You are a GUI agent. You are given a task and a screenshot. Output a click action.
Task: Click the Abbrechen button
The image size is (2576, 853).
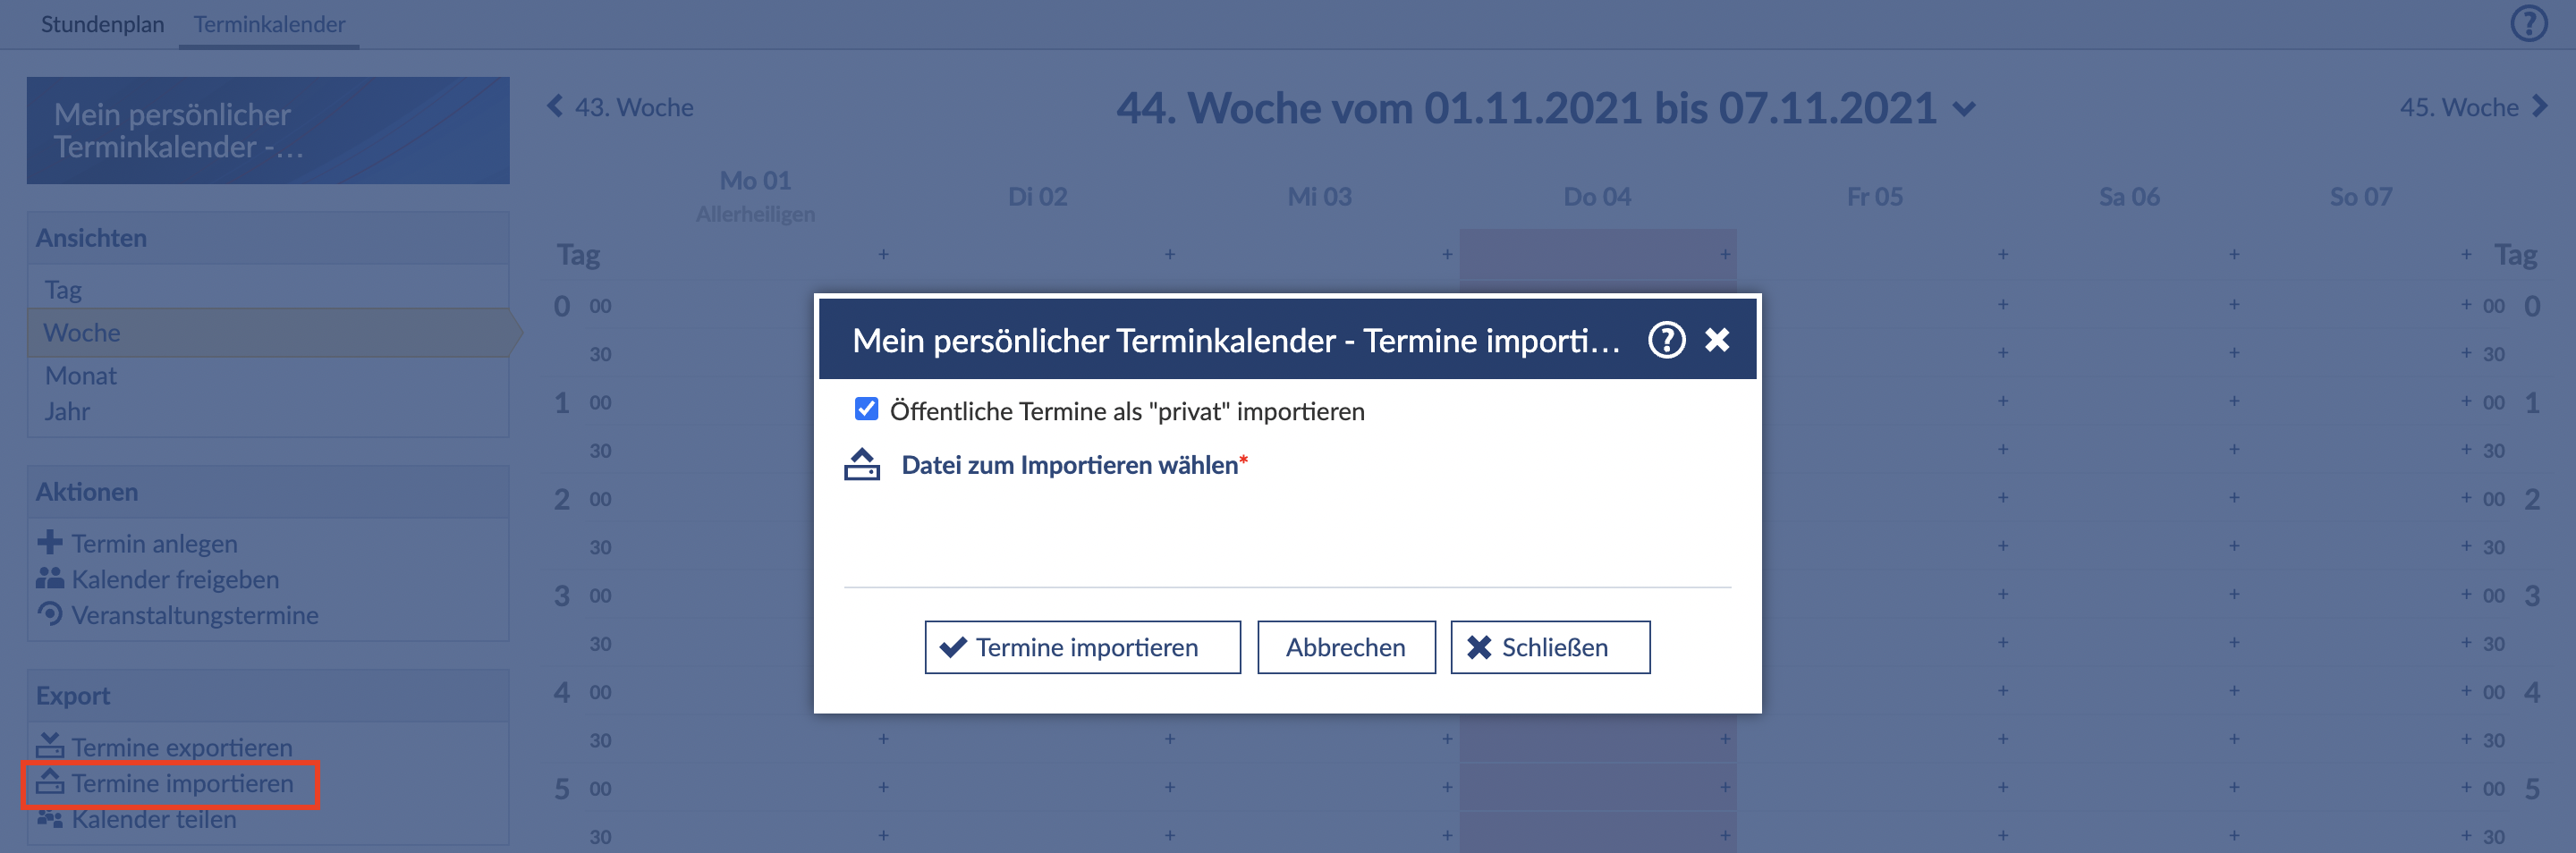1345,648
